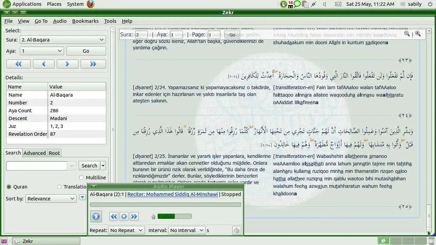The width and height of the screenshot is (436, 245).
Task: Click the Go button in Select panel
Action: click(86, 51)
